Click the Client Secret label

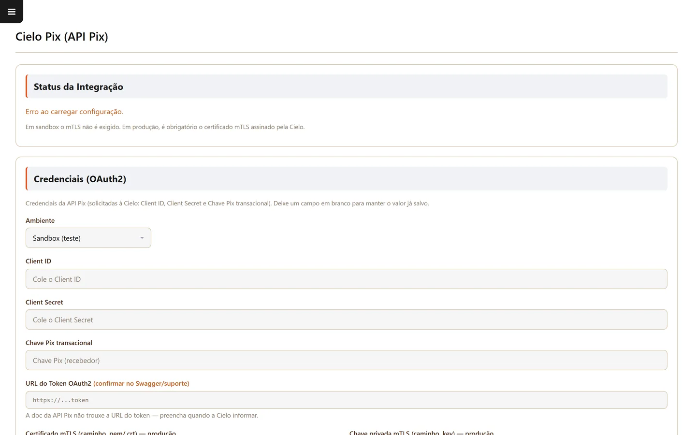click(44, 302)
